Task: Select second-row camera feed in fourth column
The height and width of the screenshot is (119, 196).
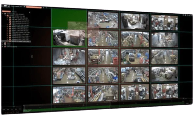Action: tap(165, 40)
